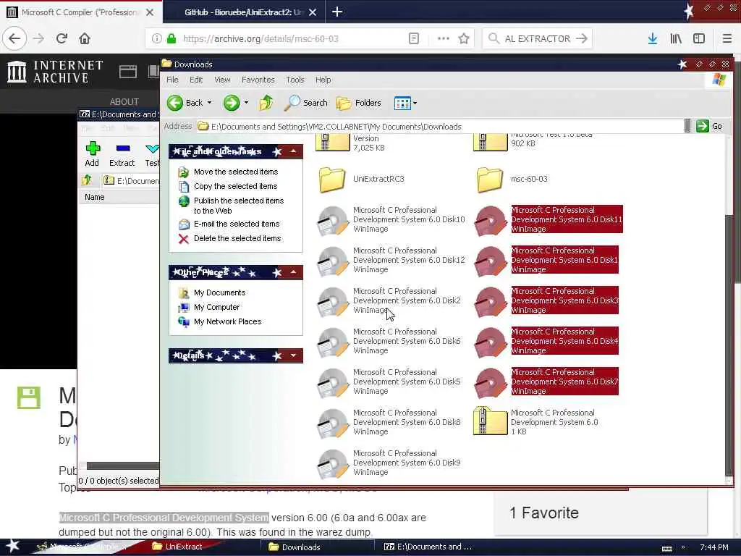Open a new Firefox tab with plus
Image resolution: width=741 pixels, height=556 pixels.
[x=337, y=12]
